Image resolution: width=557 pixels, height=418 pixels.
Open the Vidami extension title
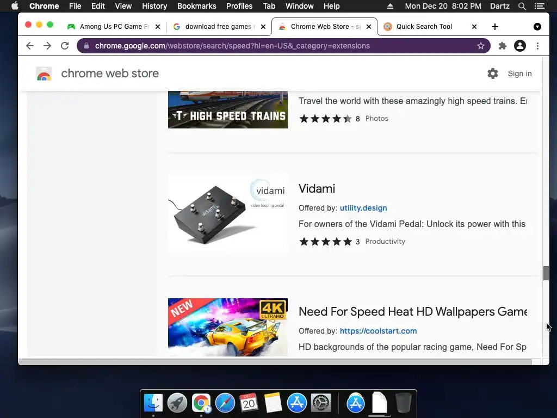coord(317,189)
